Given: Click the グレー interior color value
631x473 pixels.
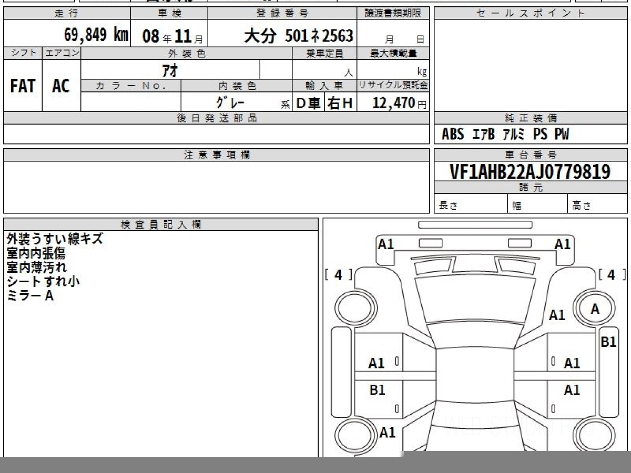Looking at the screenshot, I should point(230,102).
